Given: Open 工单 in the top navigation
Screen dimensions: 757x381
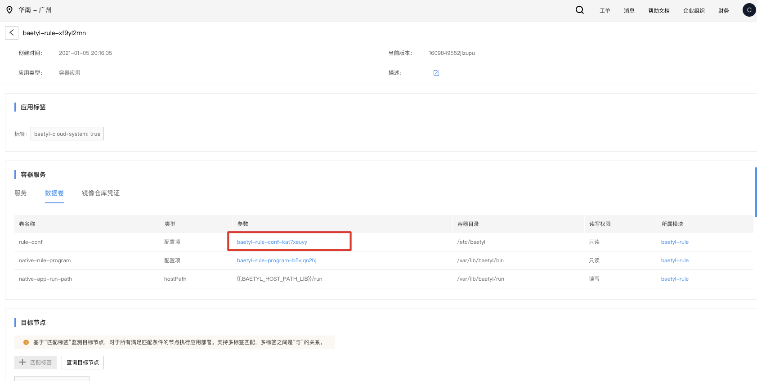Looking at the screenshot, I should [605, 11].
